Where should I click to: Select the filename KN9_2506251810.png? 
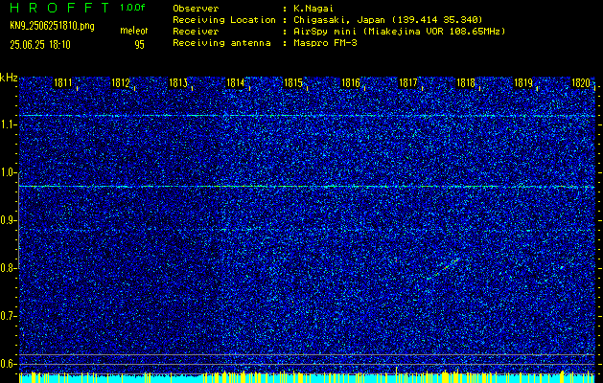pos(52,26)
